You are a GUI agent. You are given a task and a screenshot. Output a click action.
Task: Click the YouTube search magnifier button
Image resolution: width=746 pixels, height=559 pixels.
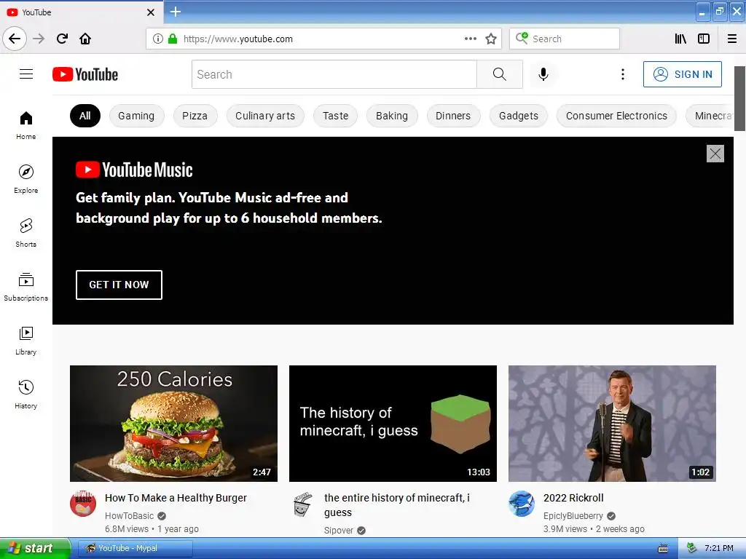500,74
